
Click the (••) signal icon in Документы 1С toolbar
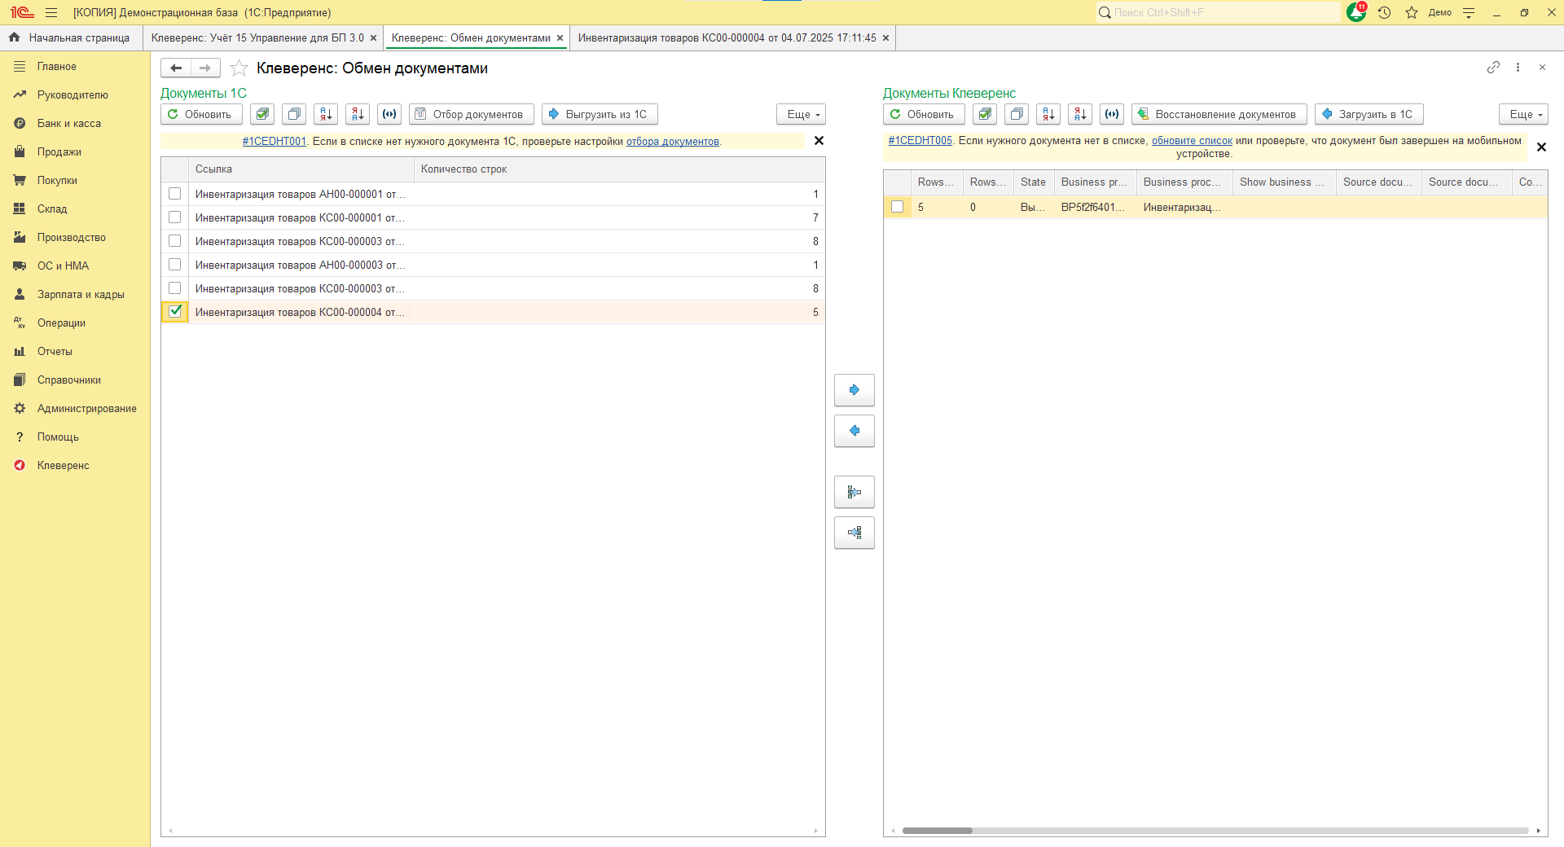(389, 115)
